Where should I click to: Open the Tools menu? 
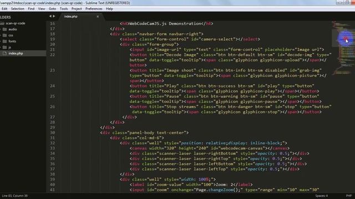click(x=64, y=9)
